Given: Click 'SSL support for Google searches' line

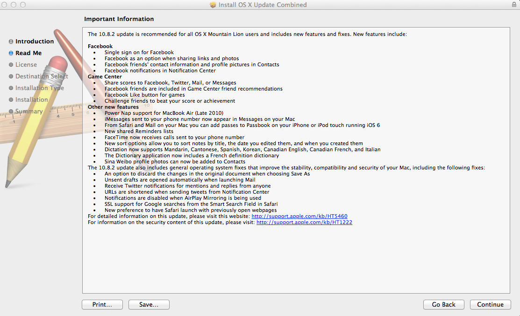Looking at the screenshot, I should point(191,204).
